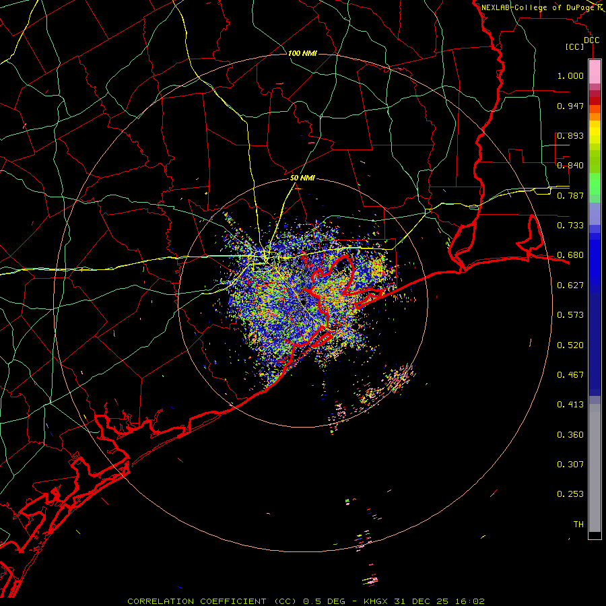Click the CORRELATION COEFFICIENT caption text
Screen dimensions: 606x606
[197, 601]
